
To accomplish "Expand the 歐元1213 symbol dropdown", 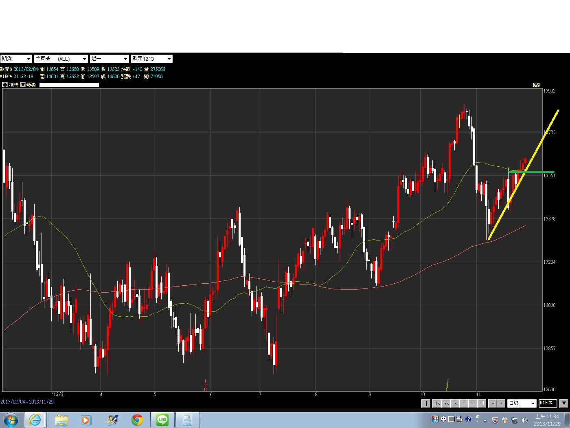I will tap(151, 59).
